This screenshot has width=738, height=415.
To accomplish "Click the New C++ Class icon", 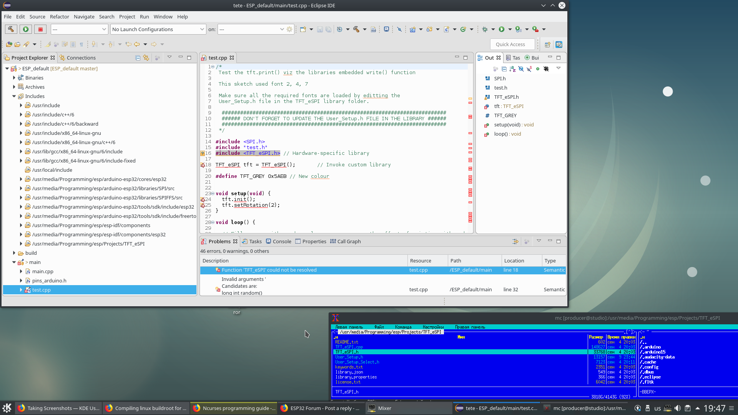I will [463, 29].
